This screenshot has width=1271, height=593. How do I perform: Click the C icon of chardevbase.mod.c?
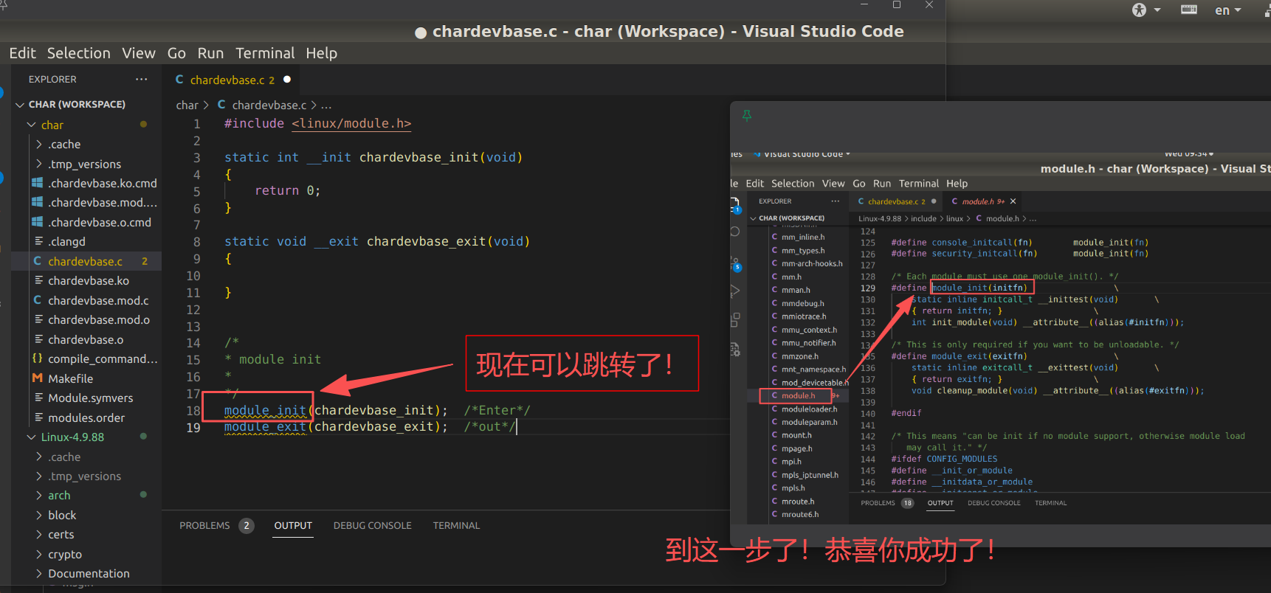(x=38, y=300)
